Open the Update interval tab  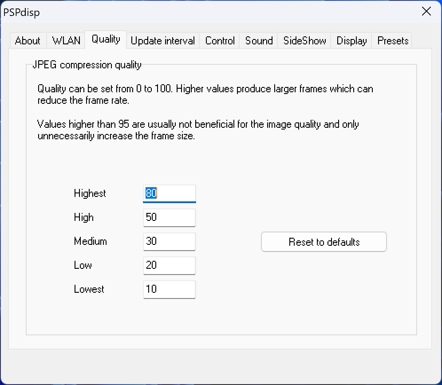click(163, 41)
